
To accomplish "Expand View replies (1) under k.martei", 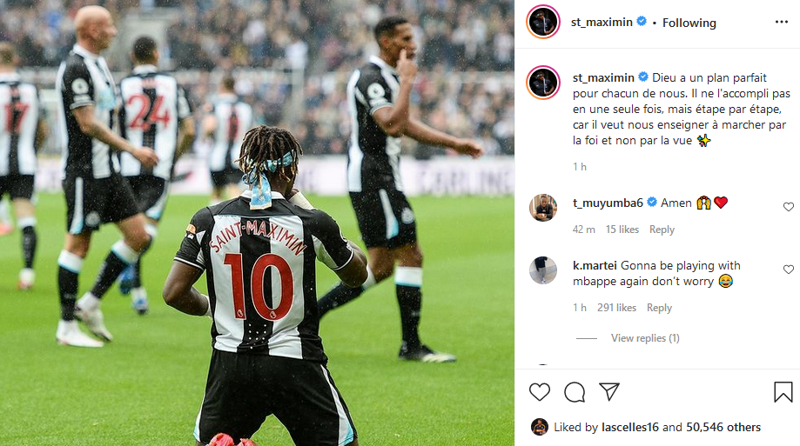I will [645, 338].
